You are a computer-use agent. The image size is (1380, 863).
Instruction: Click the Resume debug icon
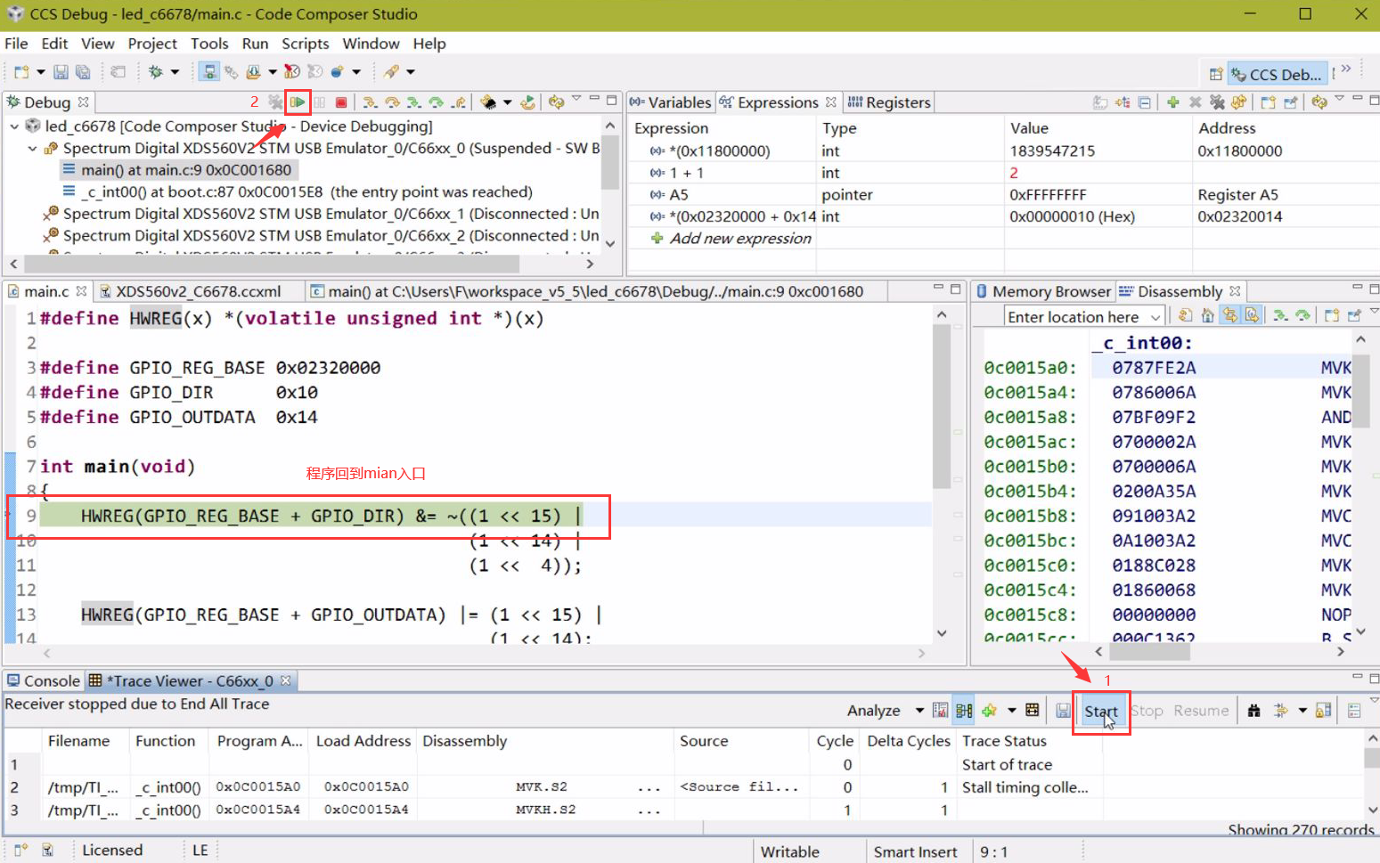[x=298, y=102]
